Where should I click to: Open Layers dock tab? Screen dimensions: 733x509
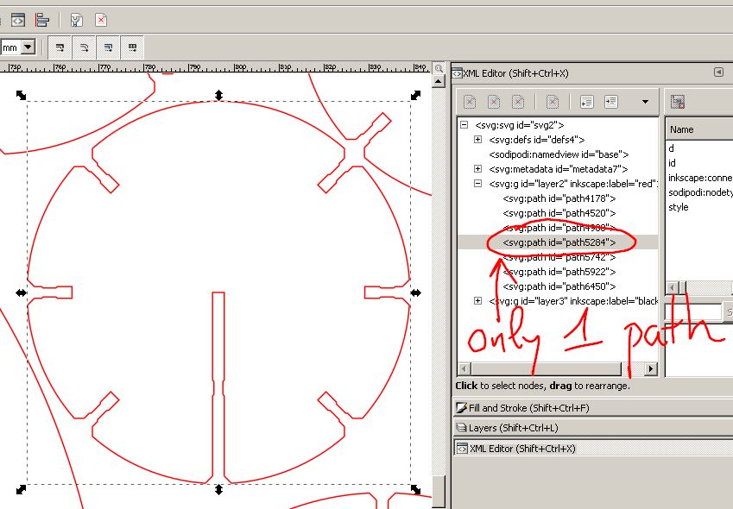coord(593,428)
